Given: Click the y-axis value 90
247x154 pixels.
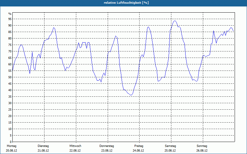Looking at the screenshot, I should 10,26.
